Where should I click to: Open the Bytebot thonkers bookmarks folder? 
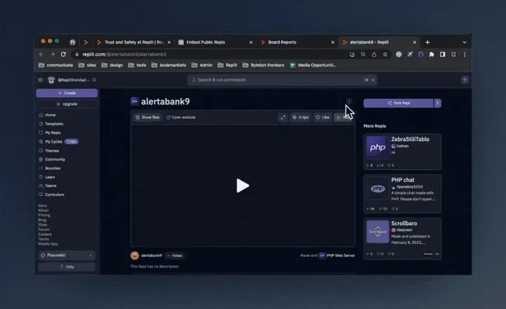coord(264,65)
